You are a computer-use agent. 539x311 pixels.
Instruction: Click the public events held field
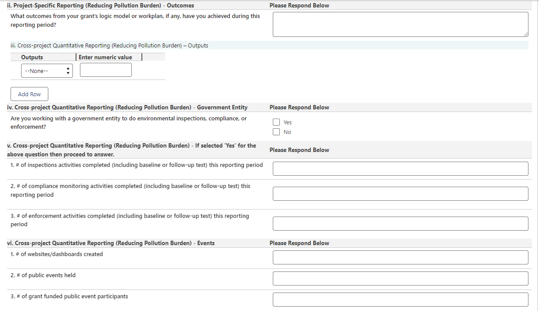pos(400,278)
